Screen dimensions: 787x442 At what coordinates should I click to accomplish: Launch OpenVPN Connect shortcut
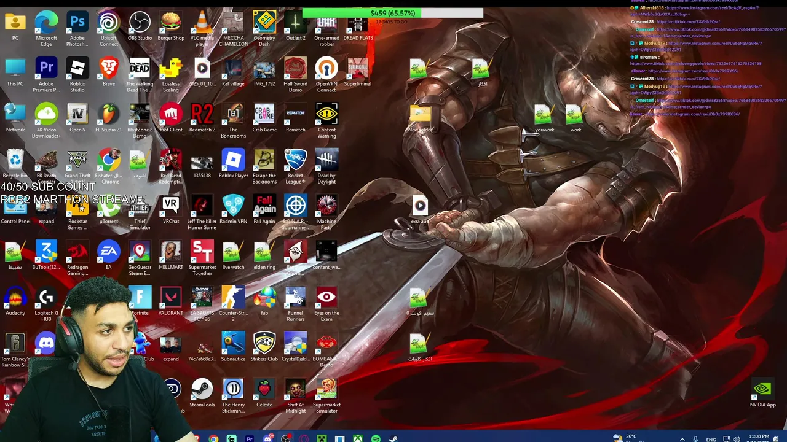[x=326, y=75]
